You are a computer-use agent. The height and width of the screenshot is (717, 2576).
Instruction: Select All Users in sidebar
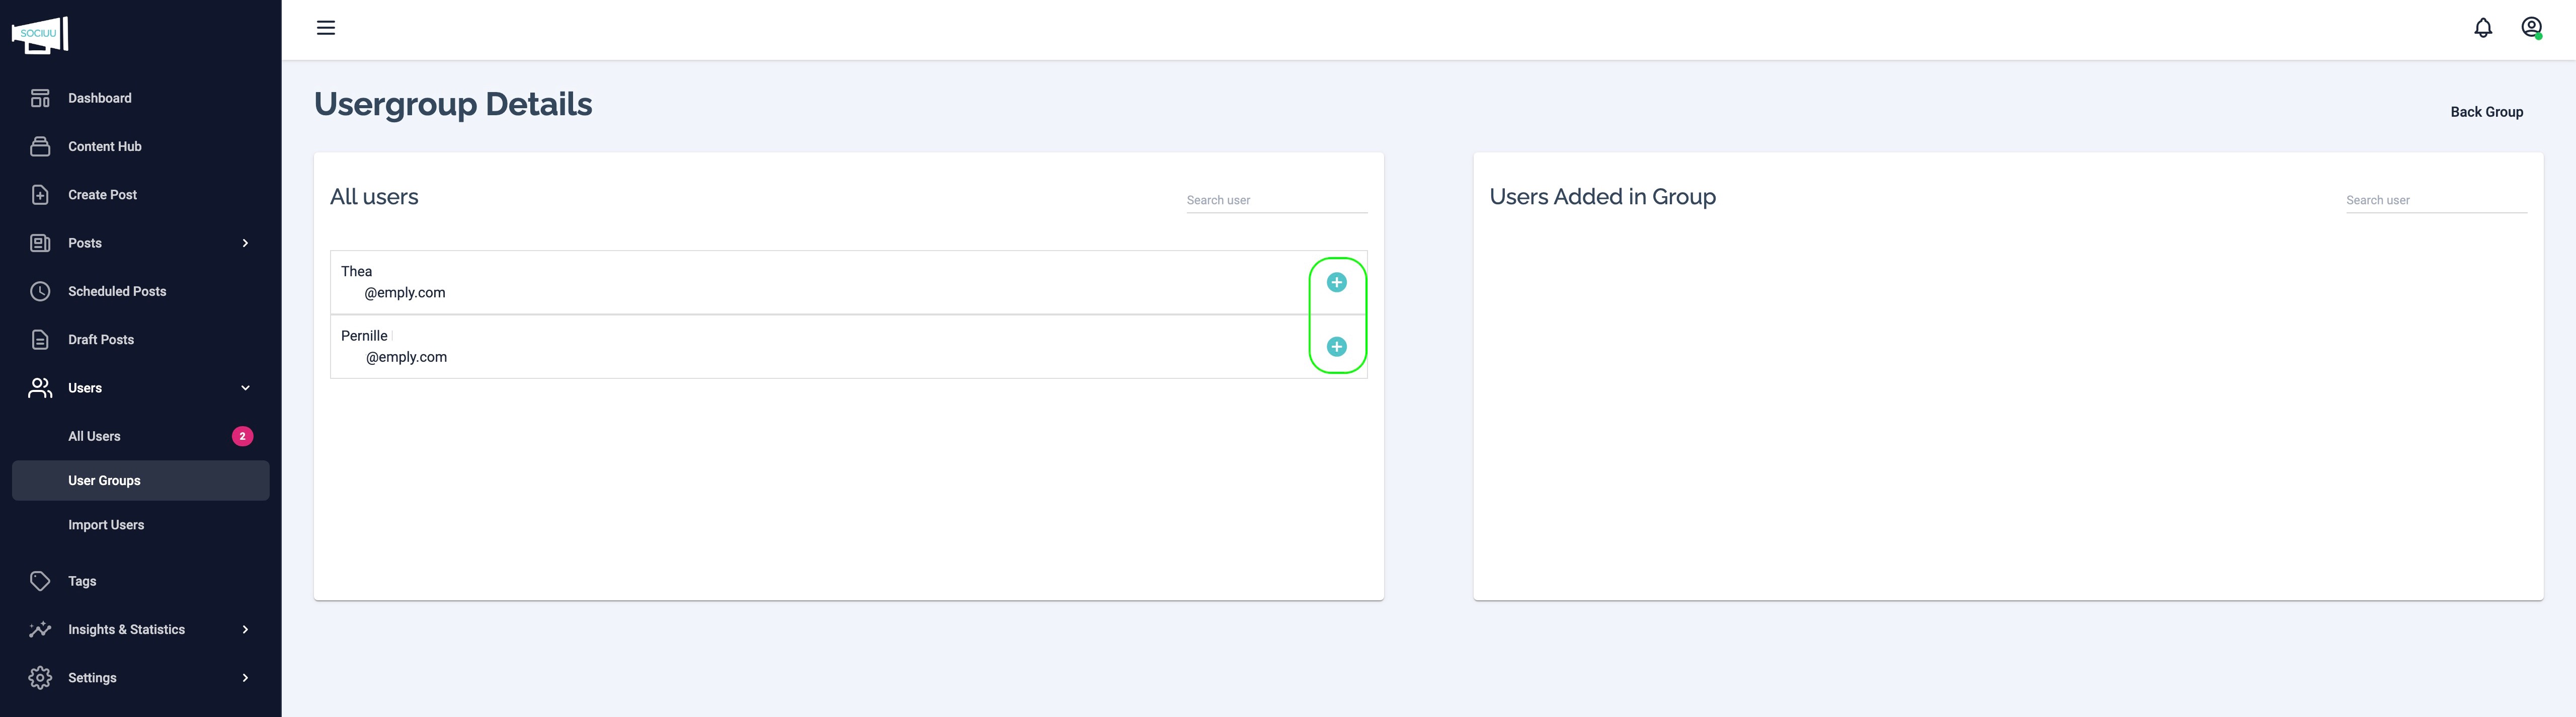pos(94,436)
